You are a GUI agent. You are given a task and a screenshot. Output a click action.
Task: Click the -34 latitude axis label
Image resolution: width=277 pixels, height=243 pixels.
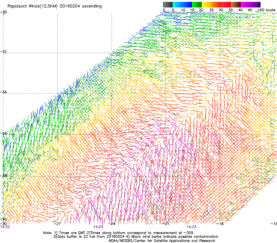[3, 92]
